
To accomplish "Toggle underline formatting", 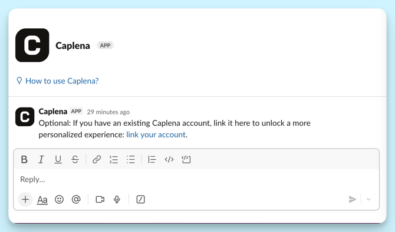I will (58, 159).
